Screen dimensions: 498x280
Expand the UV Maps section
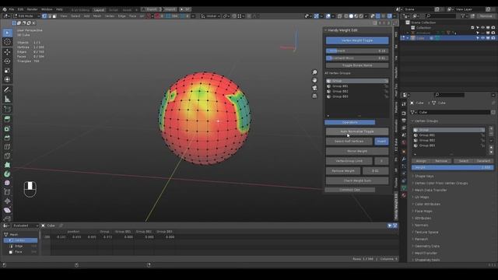(422, 197)
